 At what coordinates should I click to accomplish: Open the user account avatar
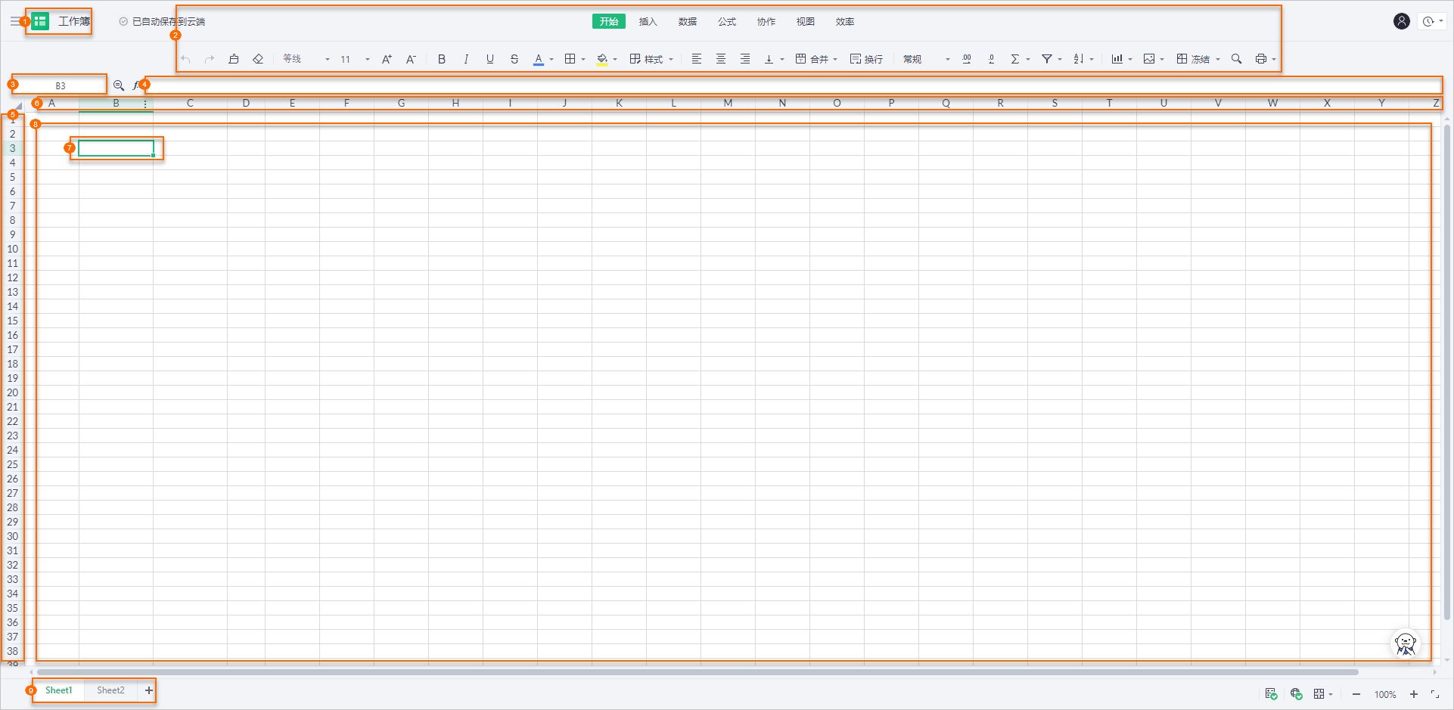pyautogui.click(x=1402, y=21)
